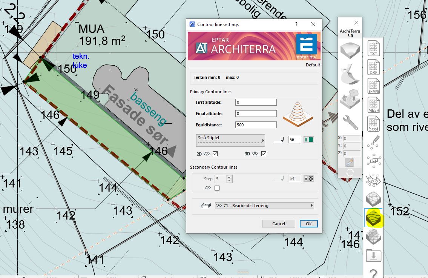Click the highlighted contour lines tool icon
This screenshot has width=428, height=278.
click(x=373, y=218)
